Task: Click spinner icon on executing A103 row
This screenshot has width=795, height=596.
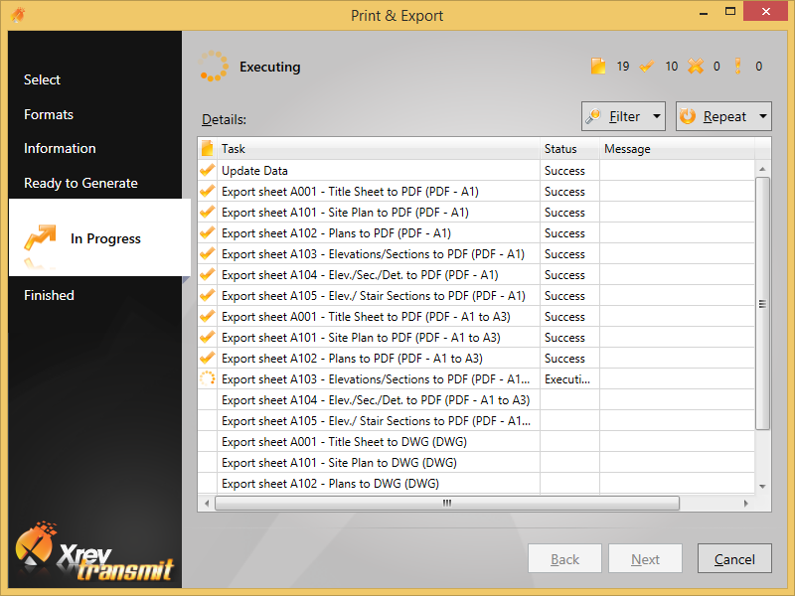Action: [x=207, y=378]
